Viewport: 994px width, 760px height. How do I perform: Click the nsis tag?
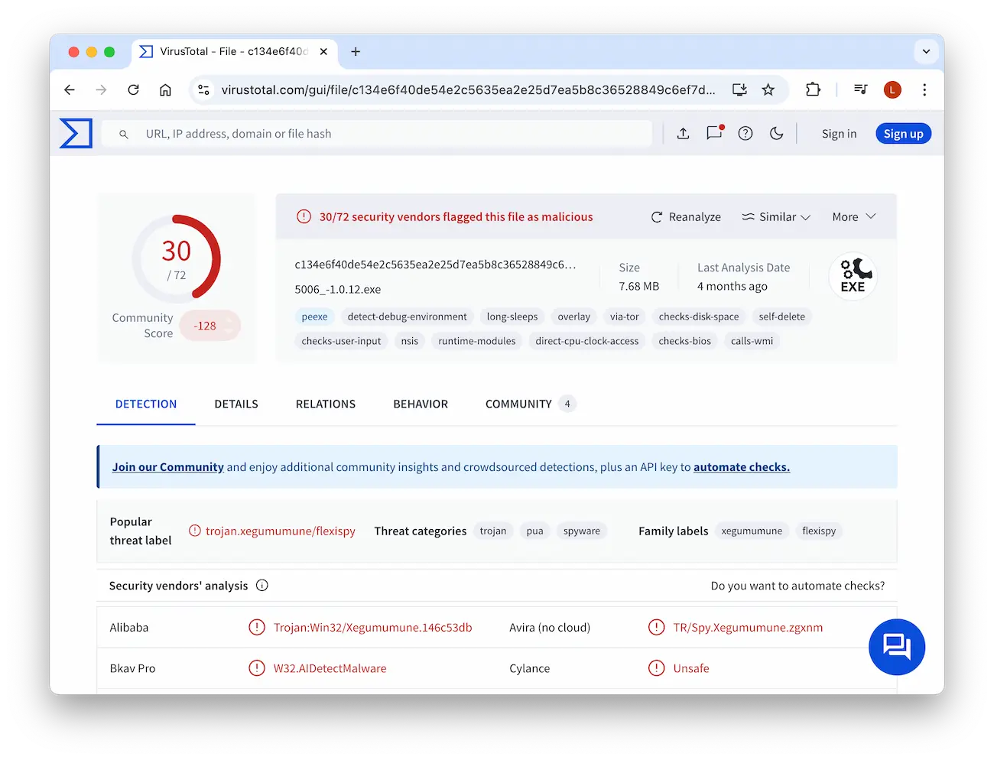click(x=410, y=341)
